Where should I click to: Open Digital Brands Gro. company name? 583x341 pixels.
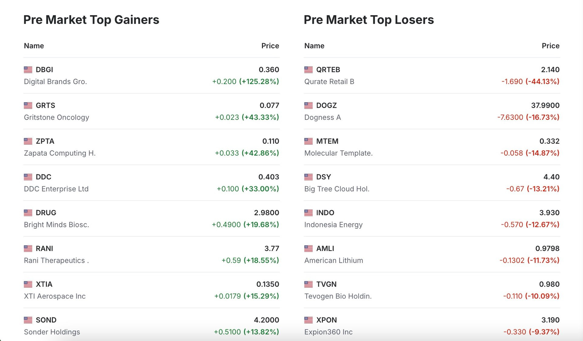[x=55, y=82]
